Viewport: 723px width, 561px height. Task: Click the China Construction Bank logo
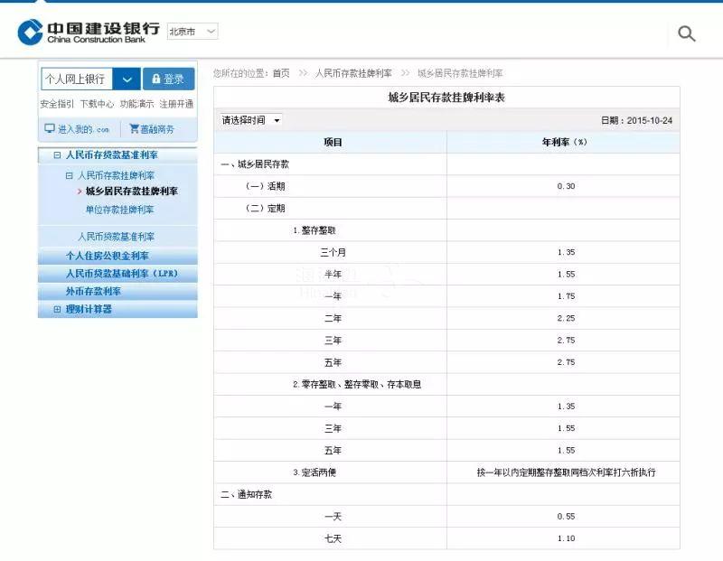pos(89,32)
